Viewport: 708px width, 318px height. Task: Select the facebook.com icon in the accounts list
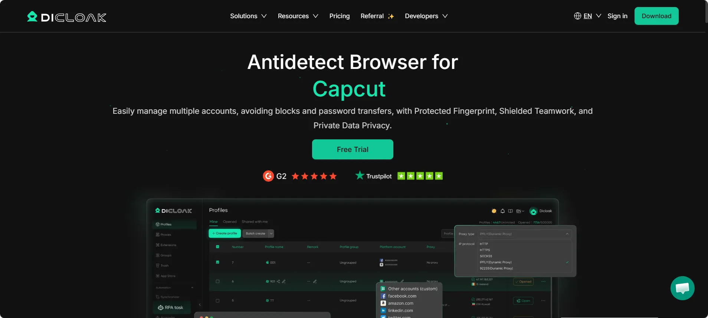click(x=383, y=296)
